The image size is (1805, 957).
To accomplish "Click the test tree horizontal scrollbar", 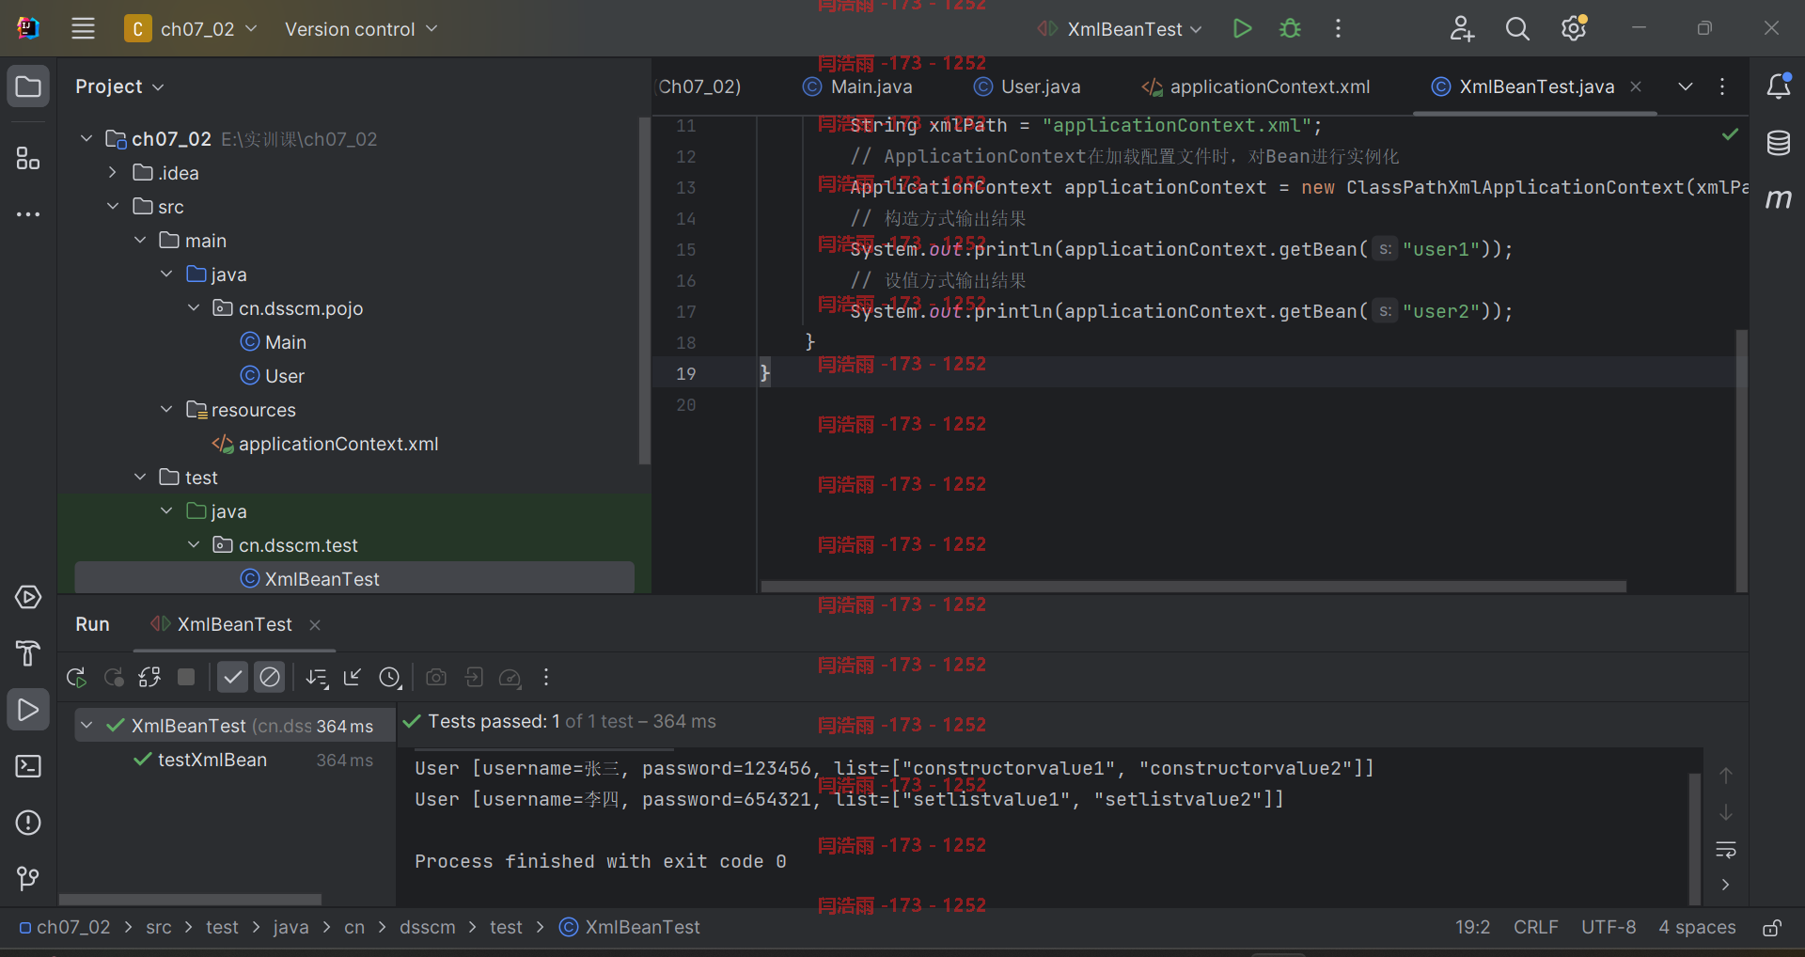I will coord(191,900).
